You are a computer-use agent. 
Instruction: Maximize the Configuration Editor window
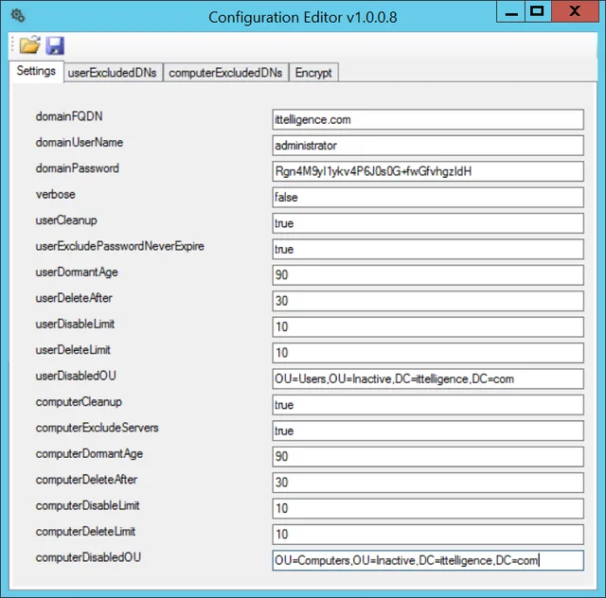click(x=538, y=11)
